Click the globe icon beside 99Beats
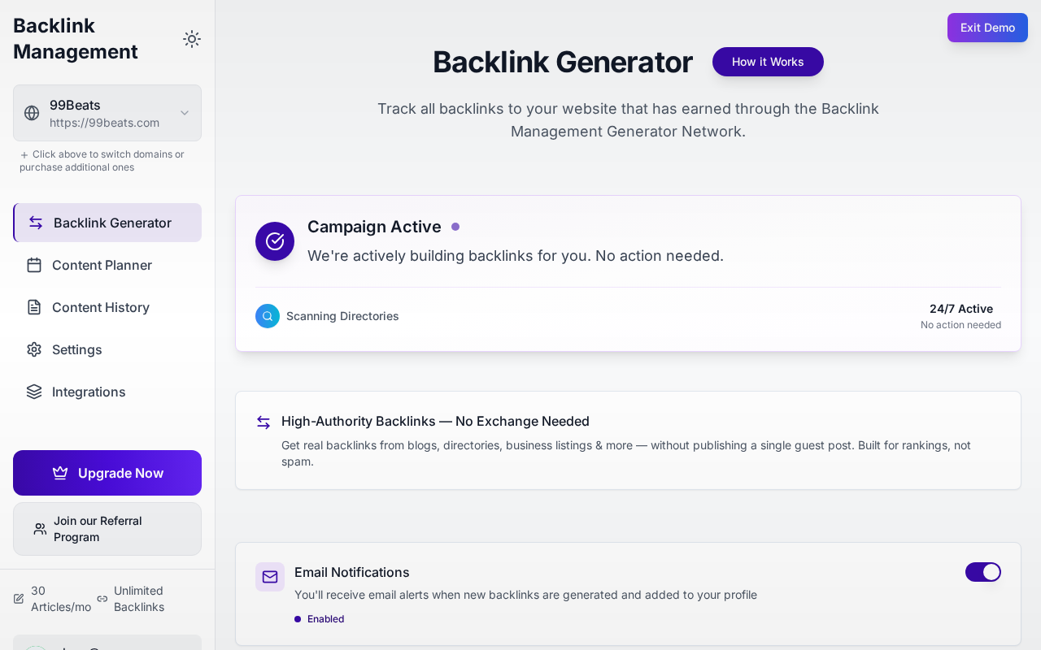Screen dimensions: 1041x650 click(32, 113)
